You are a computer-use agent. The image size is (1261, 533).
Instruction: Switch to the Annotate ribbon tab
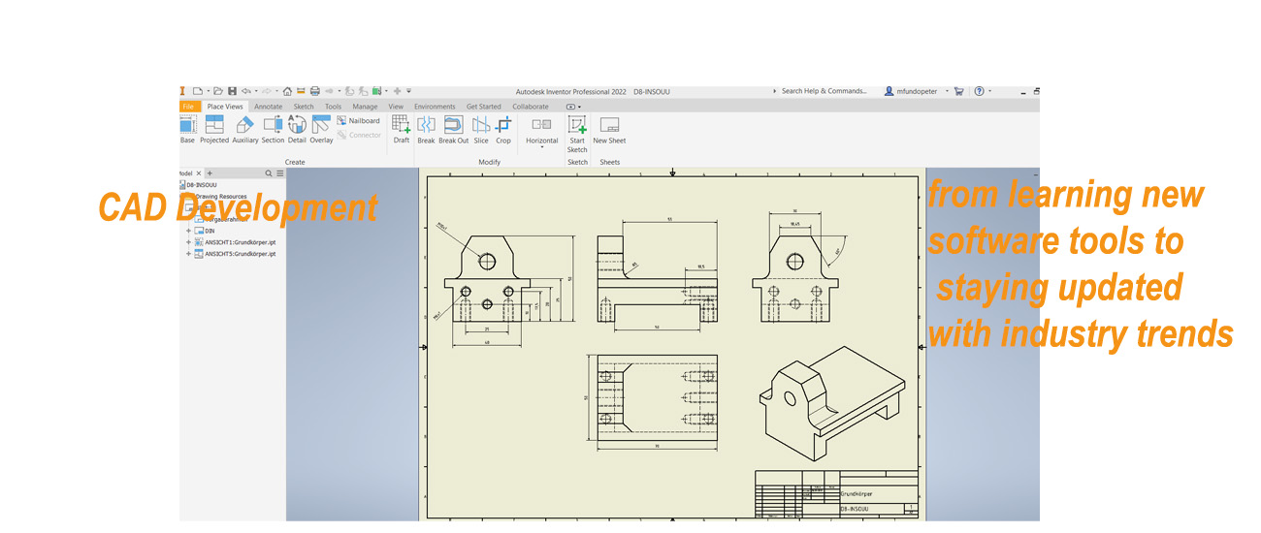pyautogui.click(x=268, y=107)
